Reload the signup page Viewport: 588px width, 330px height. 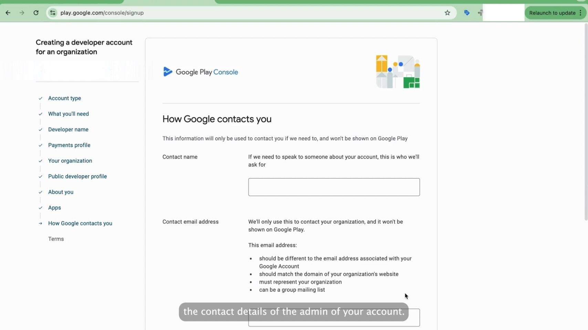pyautogui.click(x=36, y=13)
